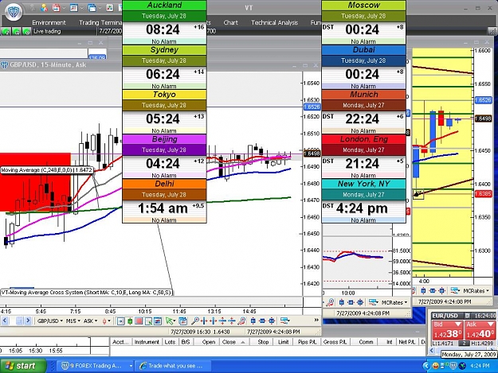This screenshot has height=373, width=498.
Task: Expand the GBP/USD toolbar overflow chevron
Action: click(316, 320)
